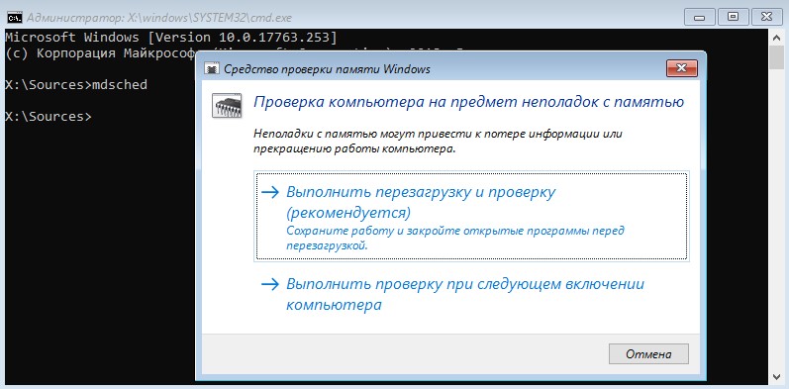Close the cmd.exe window
This screenshot has height=389, width=789.
(766, 17)
